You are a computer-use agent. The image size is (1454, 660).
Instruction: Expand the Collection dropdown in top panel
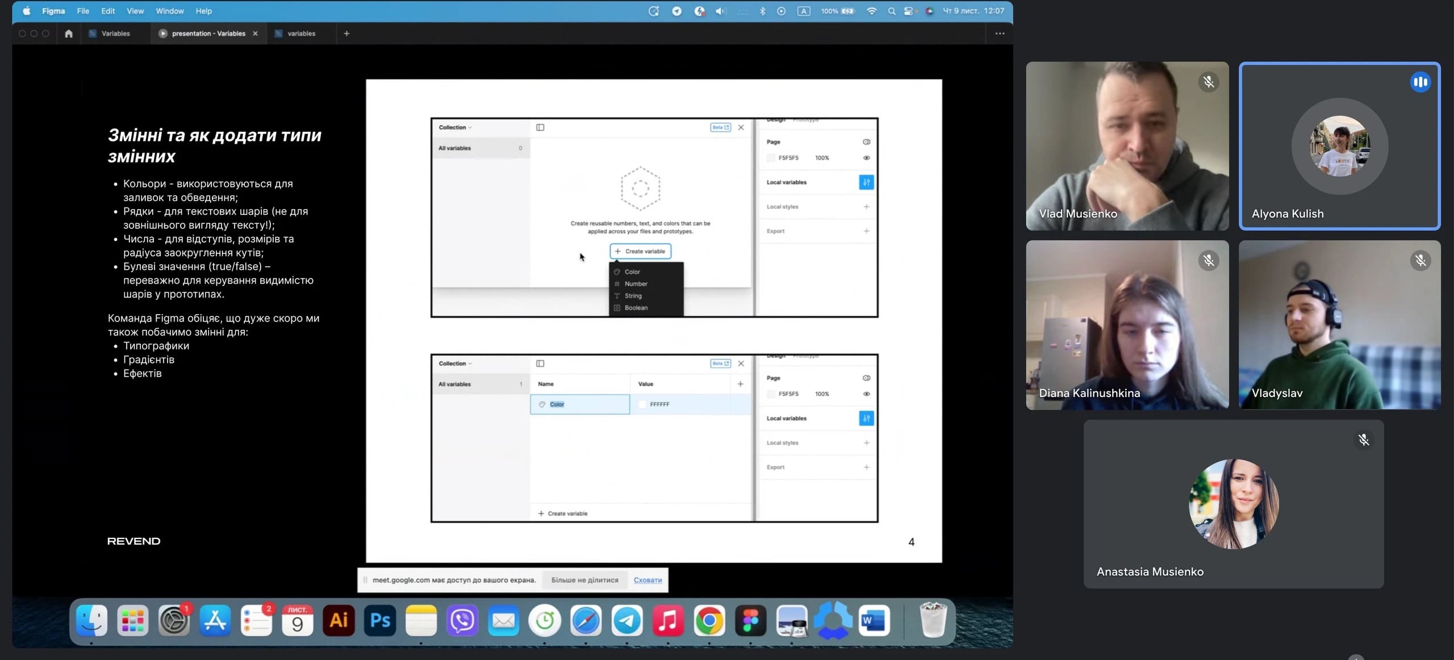[x=455, y=127]
